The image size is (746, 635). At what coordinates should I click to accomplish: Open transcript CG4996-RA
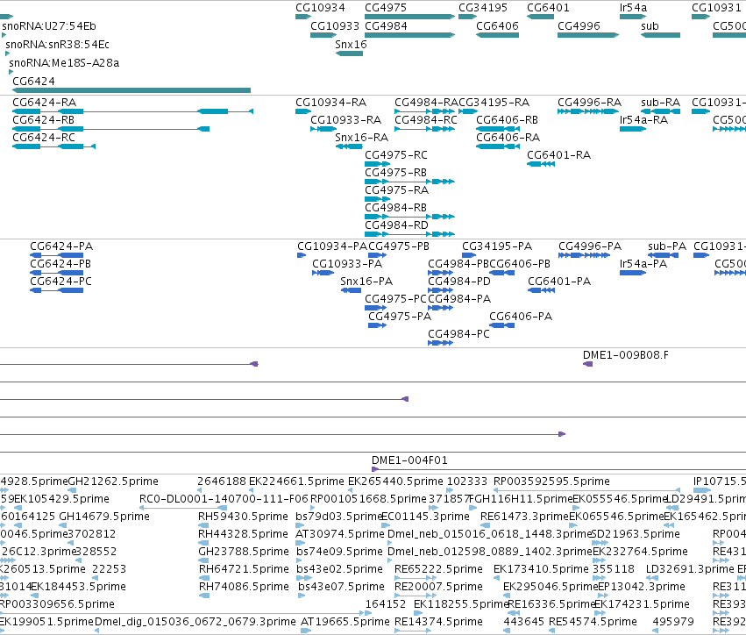tap(588, 111)
